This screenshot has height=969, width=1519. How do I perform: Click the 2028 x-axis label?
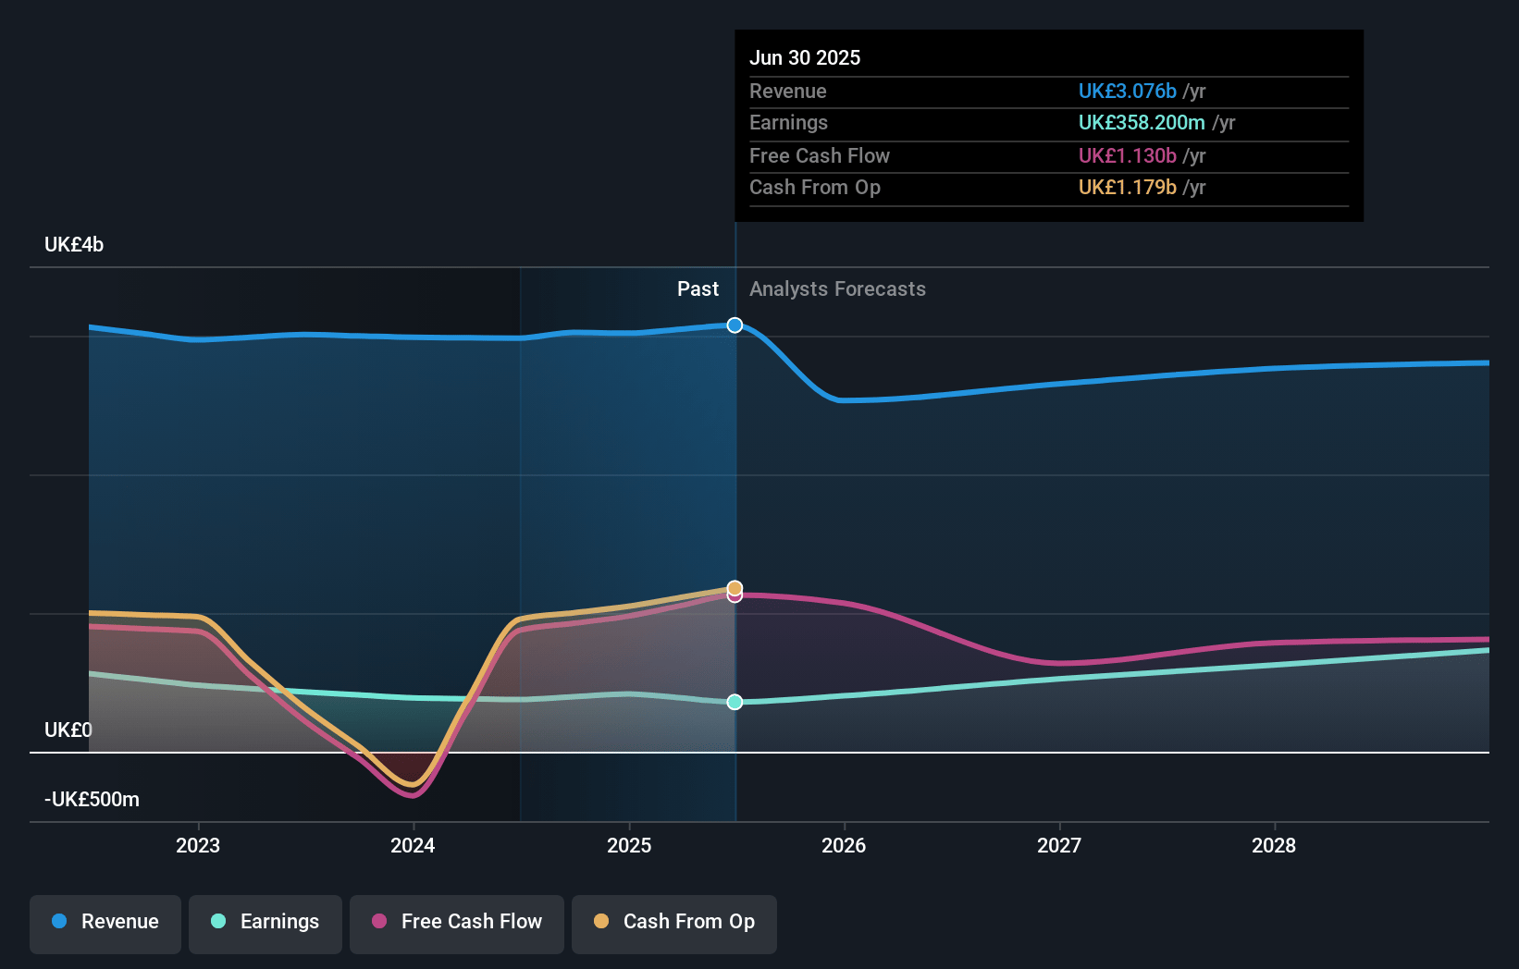click(1274, 845)
